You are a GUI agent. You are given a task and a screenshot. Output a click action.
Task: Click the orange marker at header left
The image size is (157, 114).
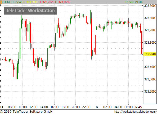pos(1,2)
